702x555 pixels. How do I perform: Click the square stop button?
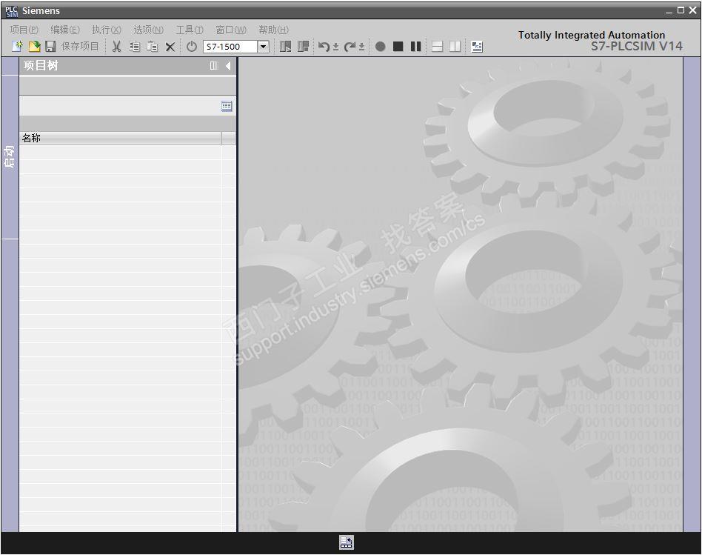tap(398, 47)
